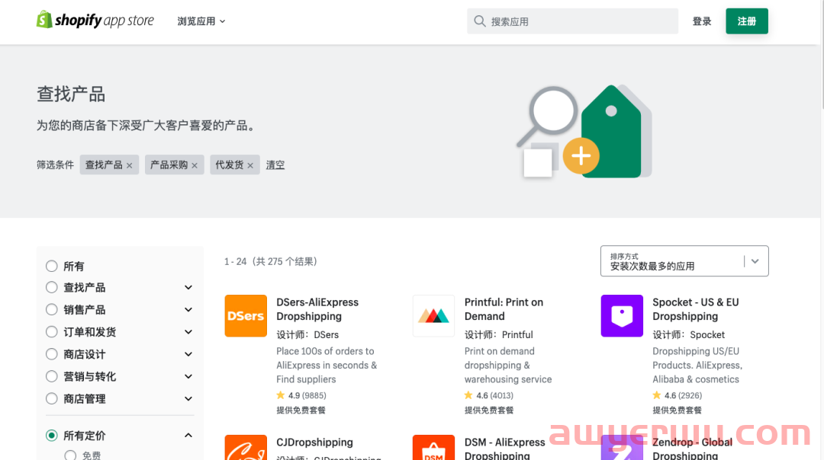Image resolution: width=824 pixels, height=460 pixels.
Task: Click into the 搜索应用 search field
Action: tap(580, 21)
